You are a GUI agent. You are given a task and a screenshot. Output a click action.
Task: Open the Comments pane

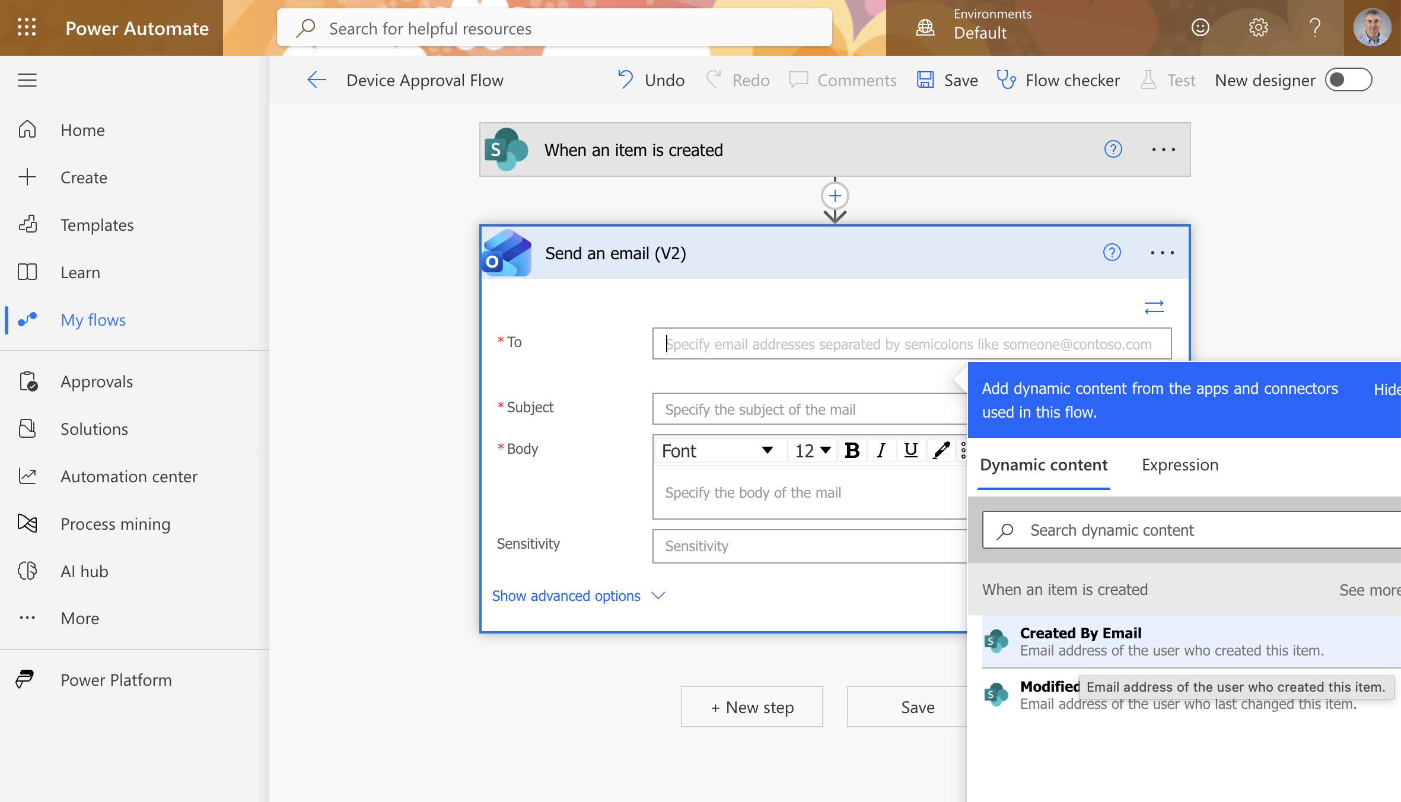pos(843,80)
